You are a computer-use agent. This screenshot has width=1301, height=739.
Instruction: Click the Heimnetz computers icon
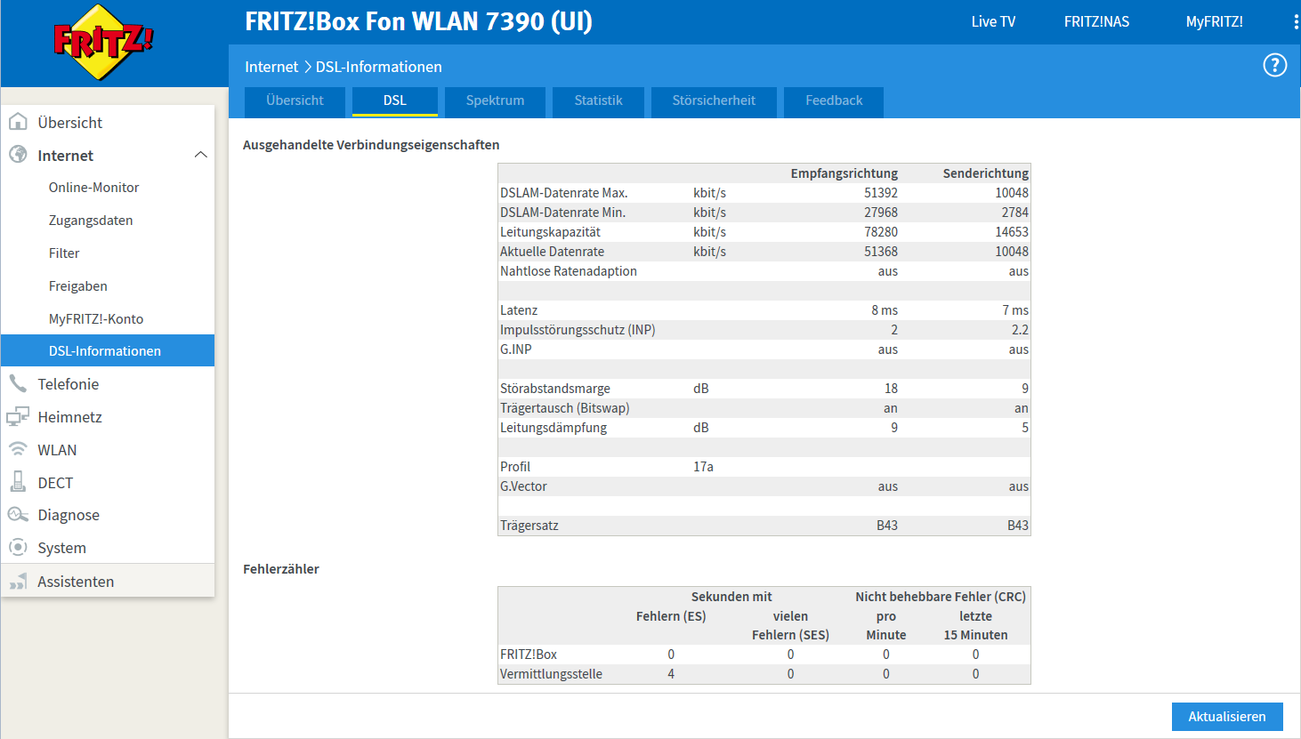pos(18,416)
